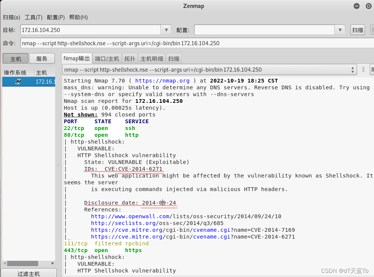Screen dimensions: 374x277
Task: Click the 'State: VULNERABLE (Exploitable)' line
Action: (137, 162)
